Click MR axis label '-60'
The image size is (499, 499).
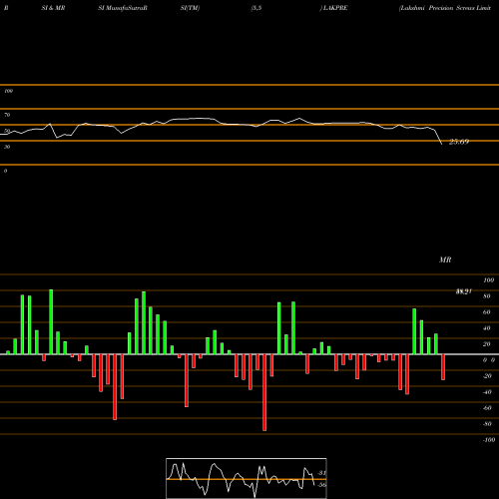coord(487,408)
